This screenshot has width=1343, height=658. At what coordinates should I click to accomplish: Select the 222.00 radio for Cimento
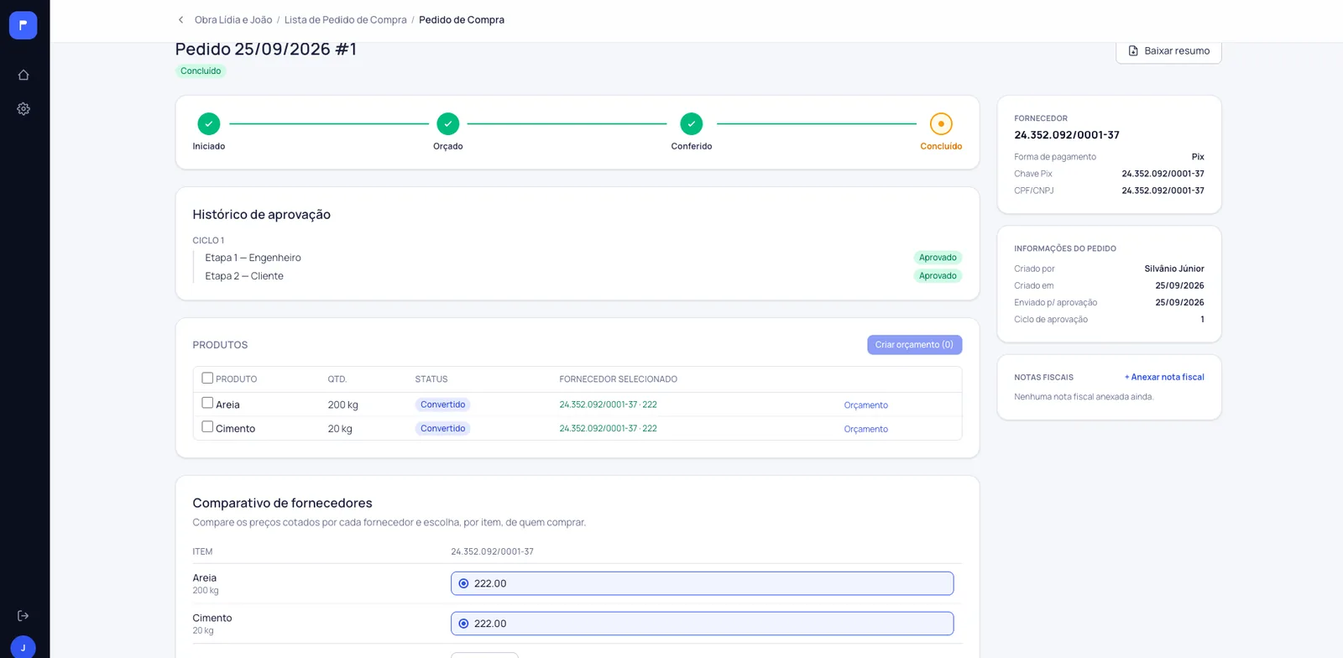(x=463, y=624)
